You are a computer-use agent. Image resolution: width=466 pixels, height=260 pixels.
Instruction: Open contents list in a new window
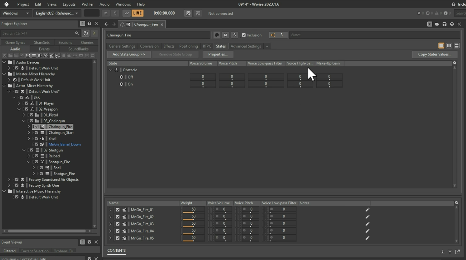(x=457, y=252)
